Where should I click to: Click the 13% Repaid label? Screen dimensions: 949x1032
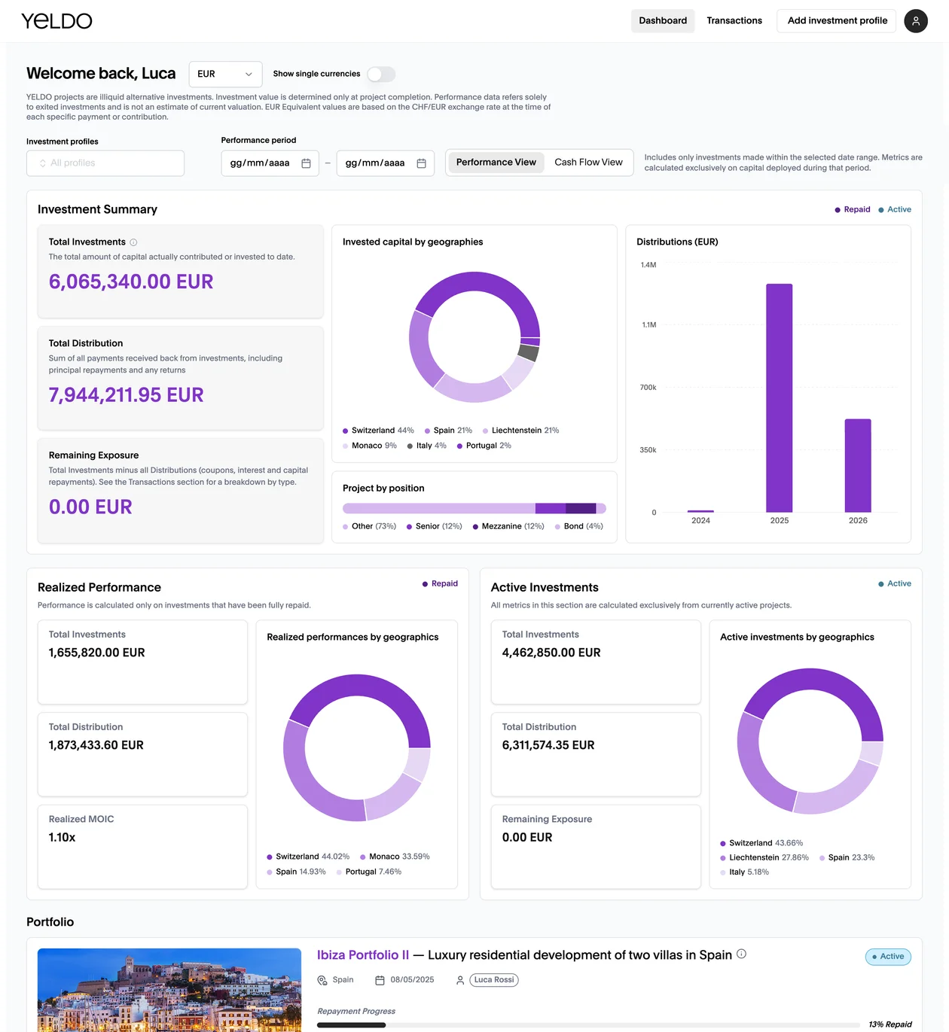point(889,1024)
